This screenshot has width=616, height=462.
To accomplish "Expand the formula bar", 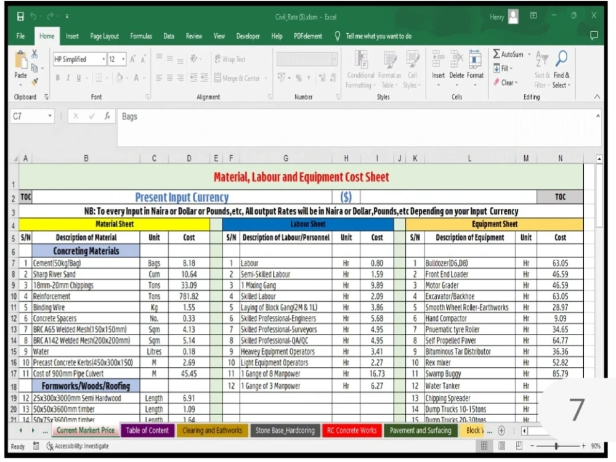I will 598,116.
